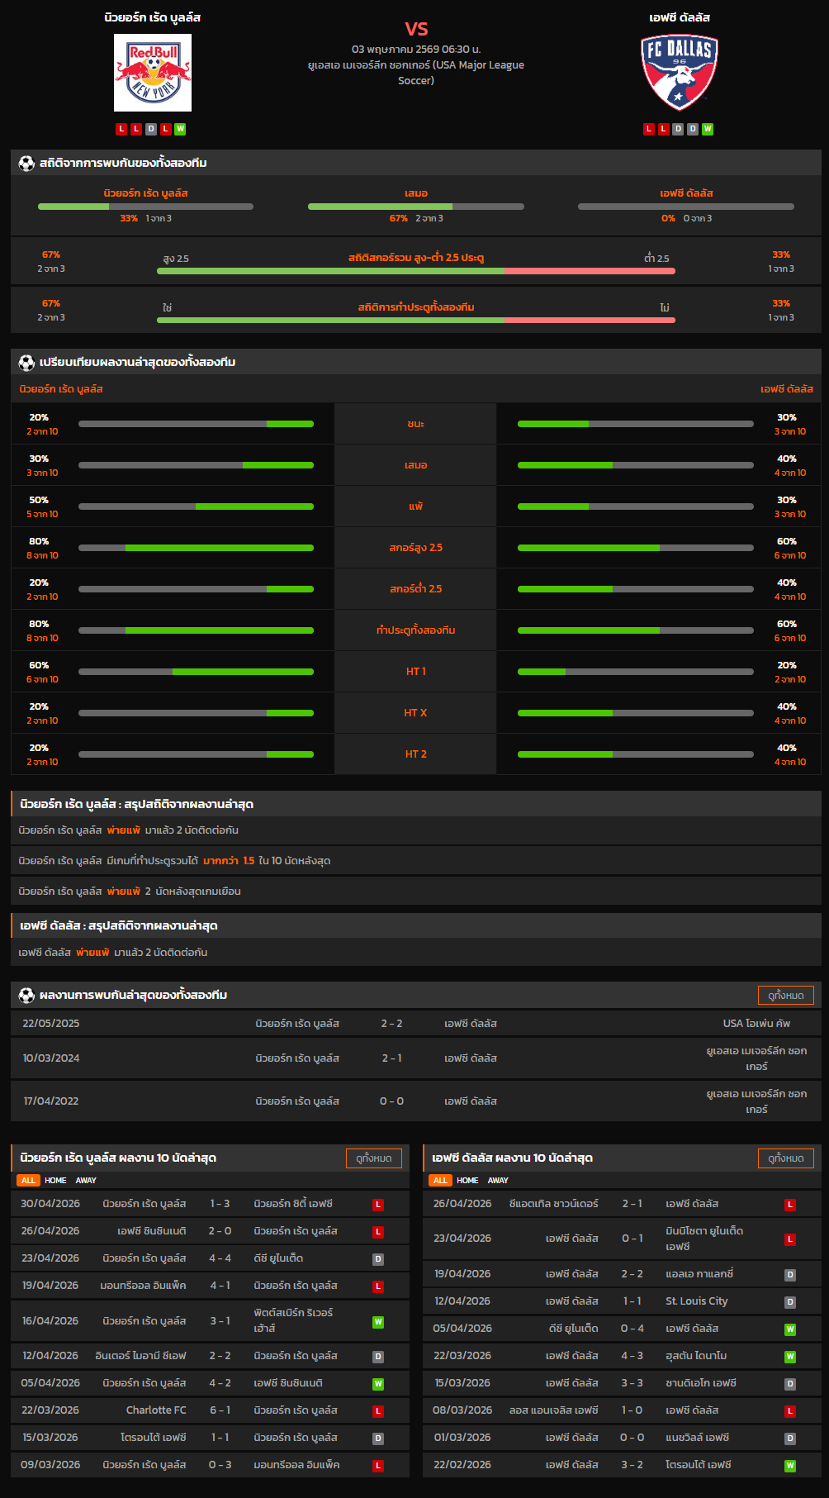Click D result badge on 12/04/2026 Inter Miami row
Viewport: 829px width, 1498px height.
(378, 1357)
